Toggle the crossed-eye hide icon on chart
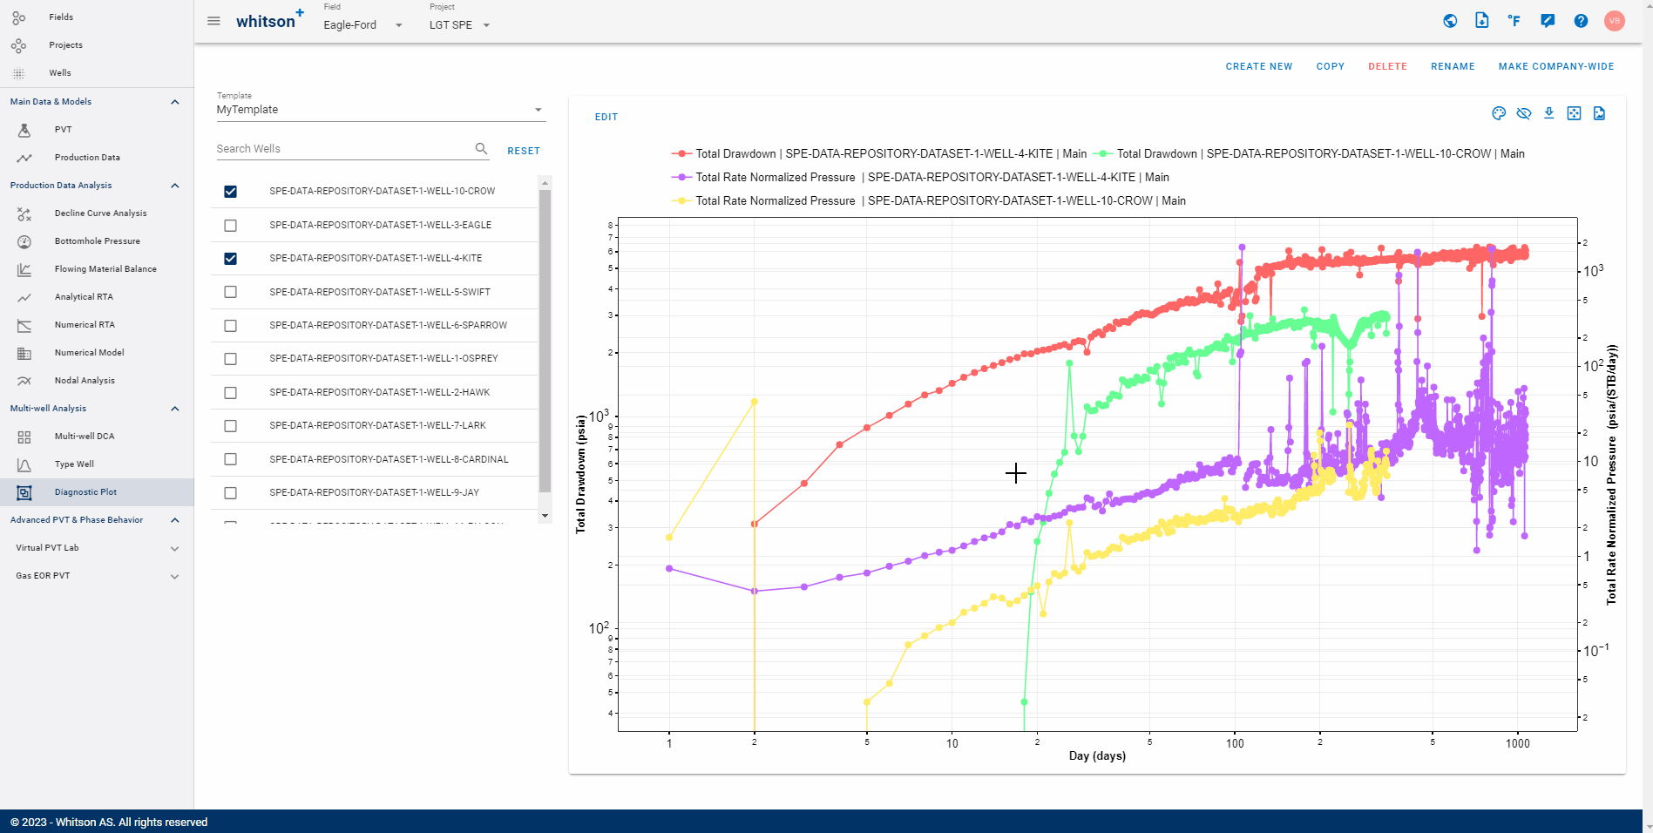Image resolution: width=1653 pixels, height=833 pixels. [1524, 113]
